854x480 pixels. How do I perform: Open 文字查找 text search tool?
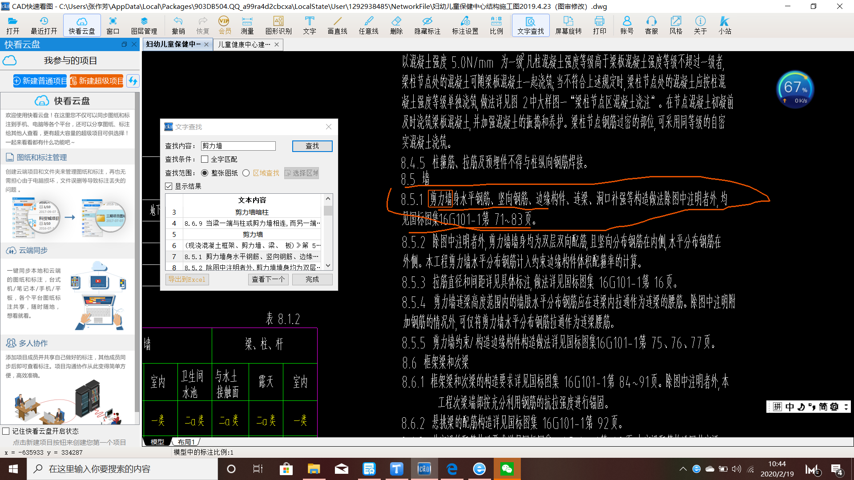click(x=531, y=25)
